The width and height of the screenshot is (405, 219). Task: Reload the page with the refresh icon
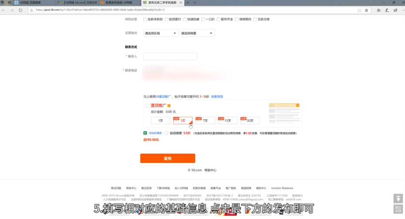pos(20,10)
